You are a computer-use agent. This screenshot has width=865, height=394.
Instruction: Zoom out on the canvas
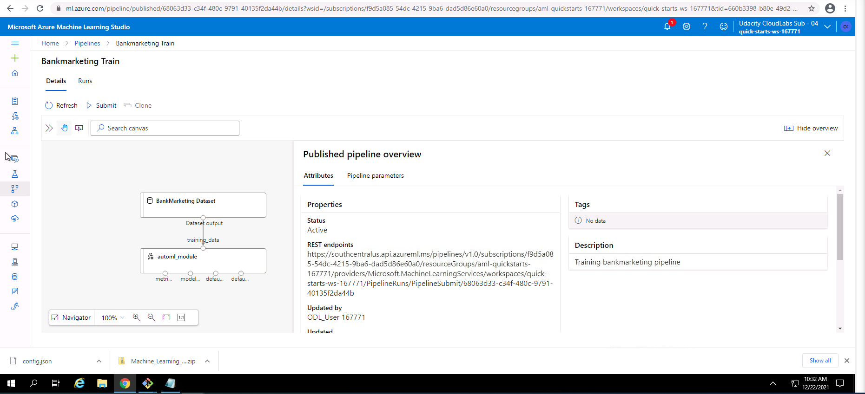coord(152,317)
